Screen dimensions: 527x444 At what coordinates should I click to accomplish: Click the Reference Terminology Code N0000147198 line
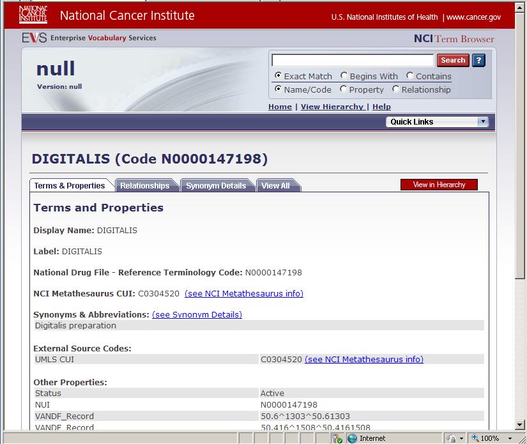point(168,272)
